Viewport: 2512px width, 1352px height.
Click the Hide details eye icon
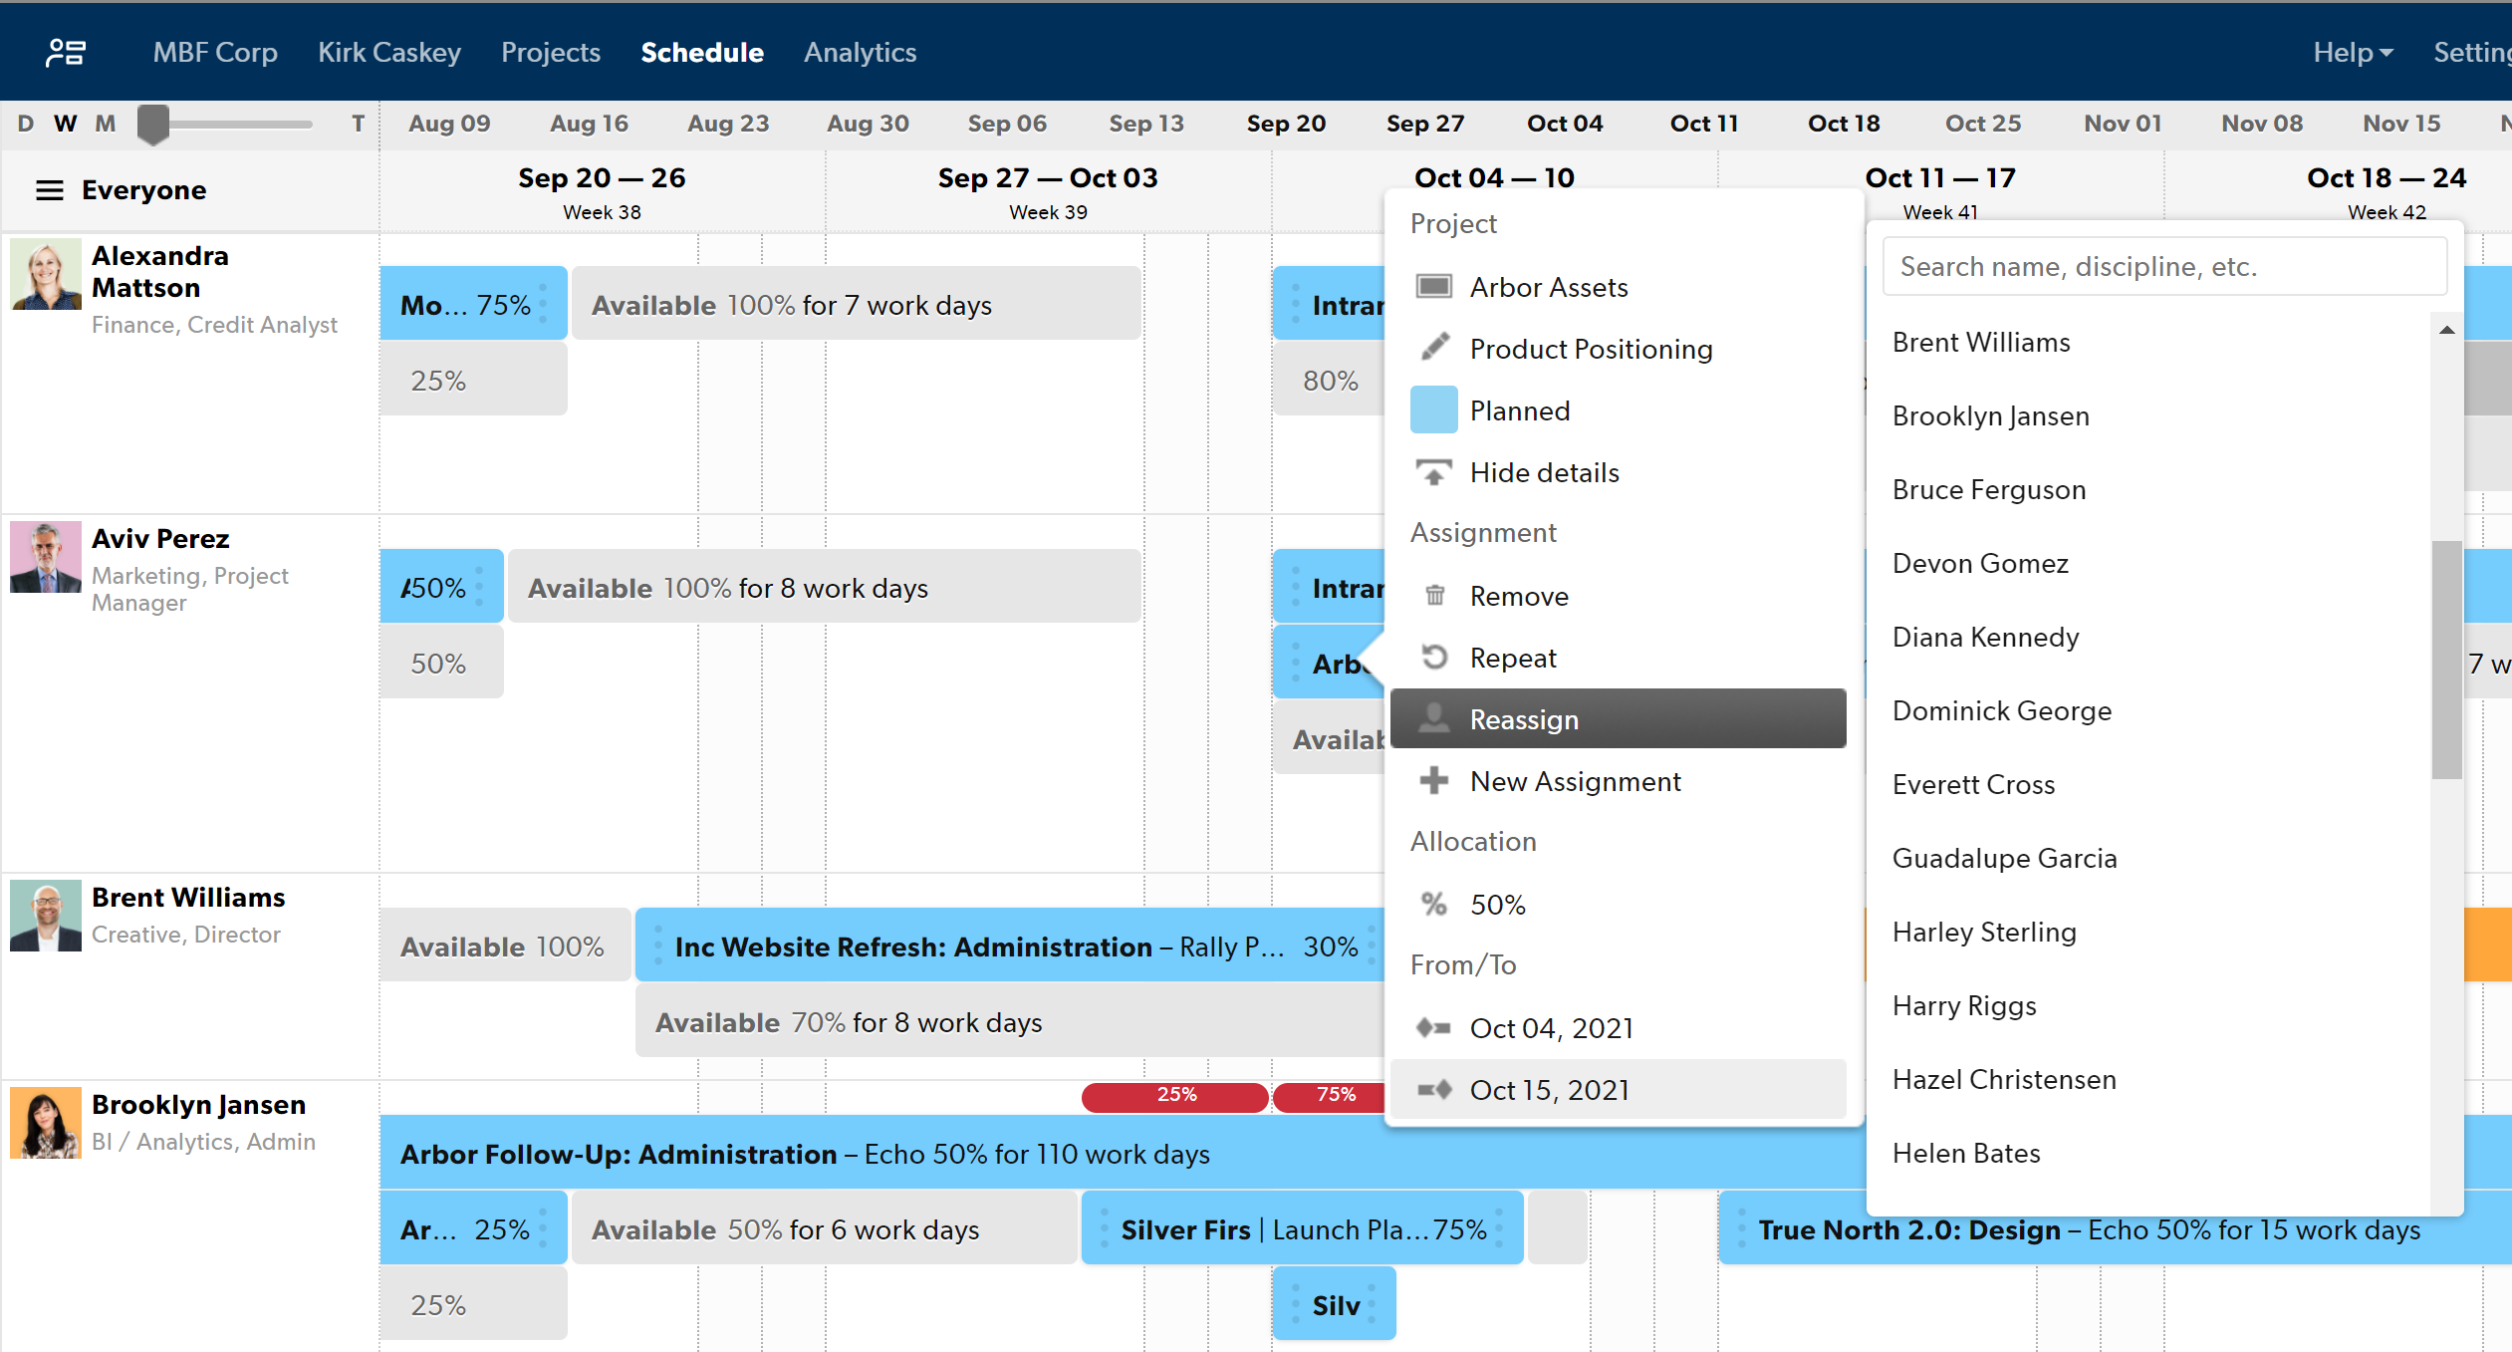1434,471
